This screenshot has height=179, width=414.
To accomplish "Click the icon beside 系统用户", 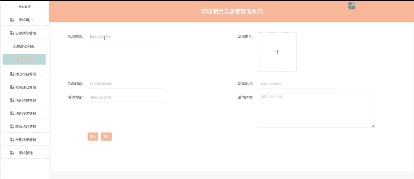I will click(x=12, y=20).
